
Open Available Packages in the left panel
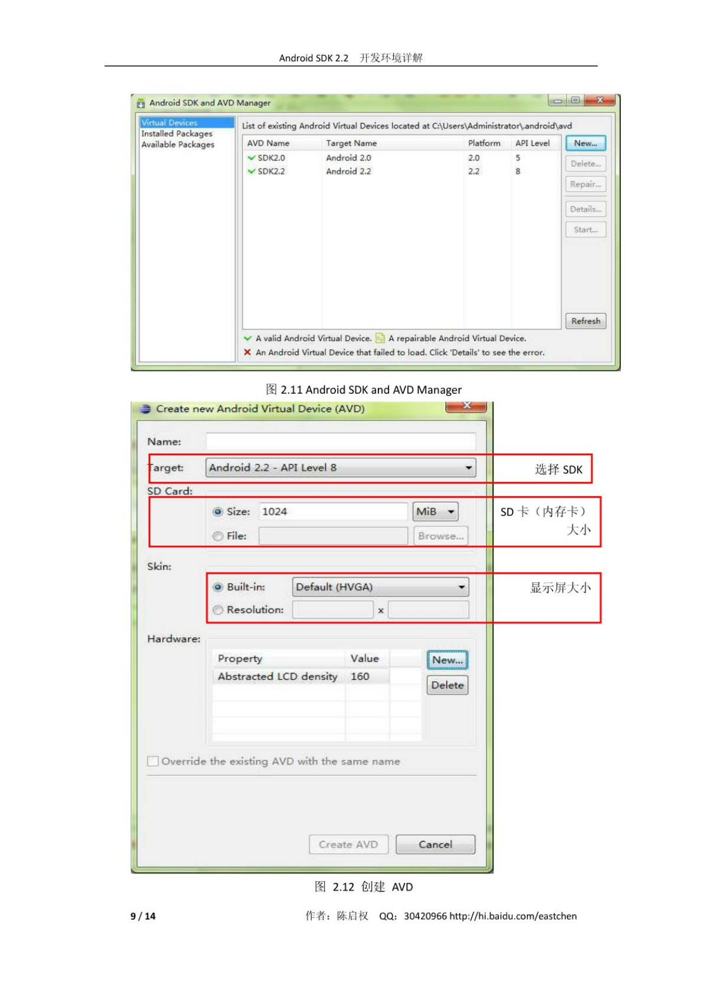[x=177, y=145]
